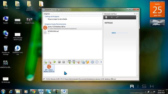Click the NOTICIAS heading
The width and height of the screenshot is (168, 94).
pyautogui.click(x=108, y=23)
